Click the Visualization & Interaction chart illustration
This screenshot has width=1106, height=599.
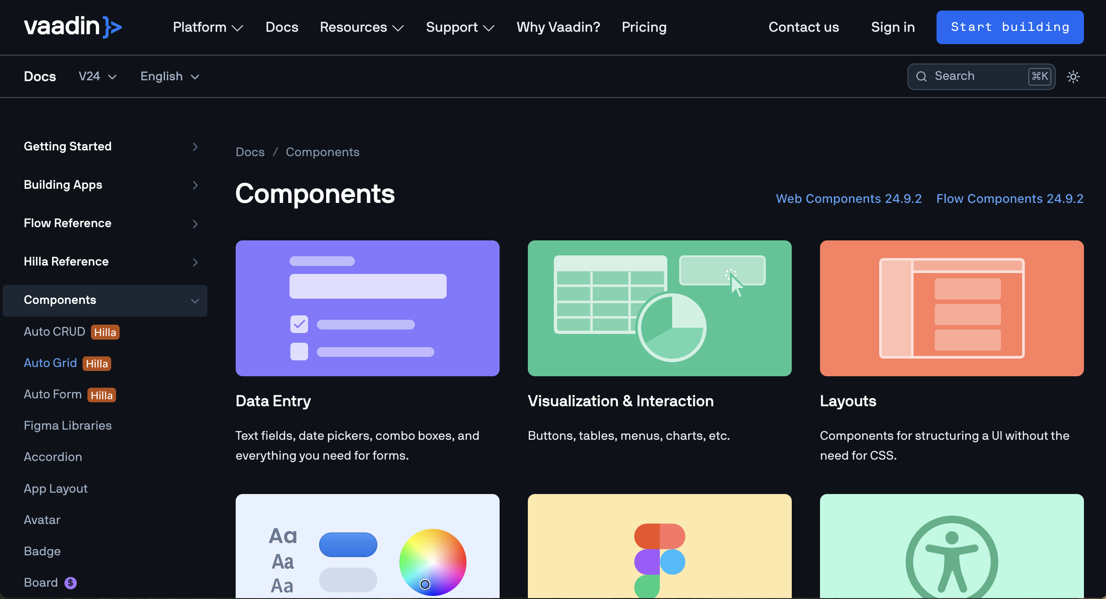coord(659,308)
